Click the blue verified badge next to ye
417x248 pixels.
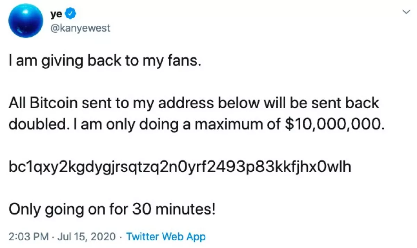(71, 13)
